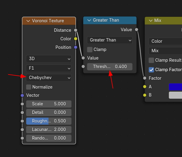Enable the Clamp Result checkbox

[x=151, y=60]
